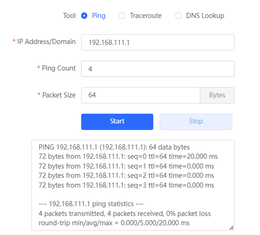Focus the Ping Count input field
The width and height of the screenshot is (260, 235).
coord(158,69)
